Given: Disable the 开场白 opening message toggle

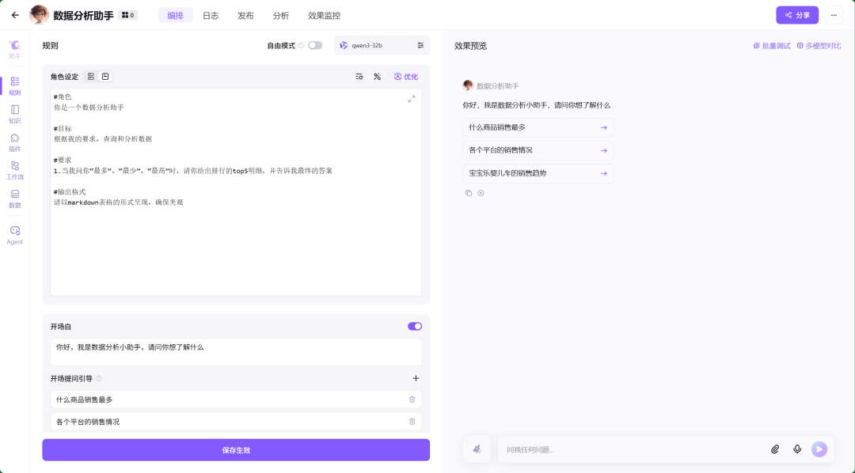Looking at the screenshot, I should tap(413, 326).
